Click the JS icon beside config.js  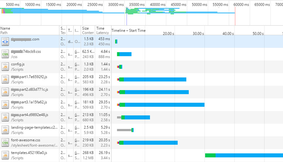(5, 67)
